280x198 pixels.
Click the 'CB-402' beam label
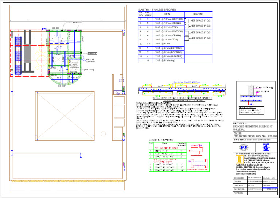point(58,55)
